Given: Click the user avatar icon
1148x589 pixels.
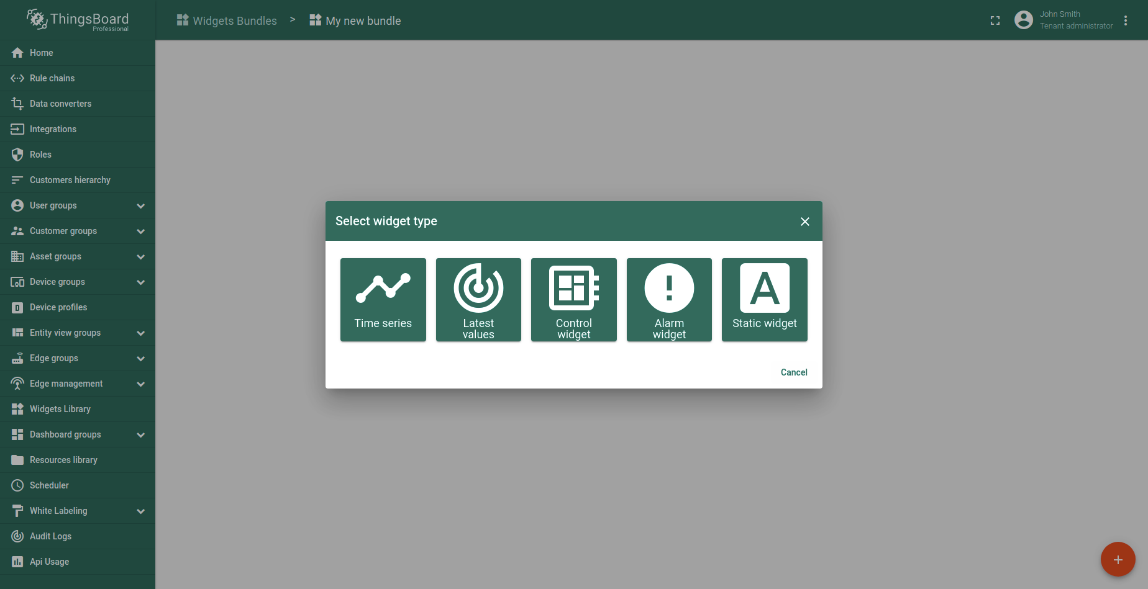Looking at the screenshot, I should point(1024,20).
